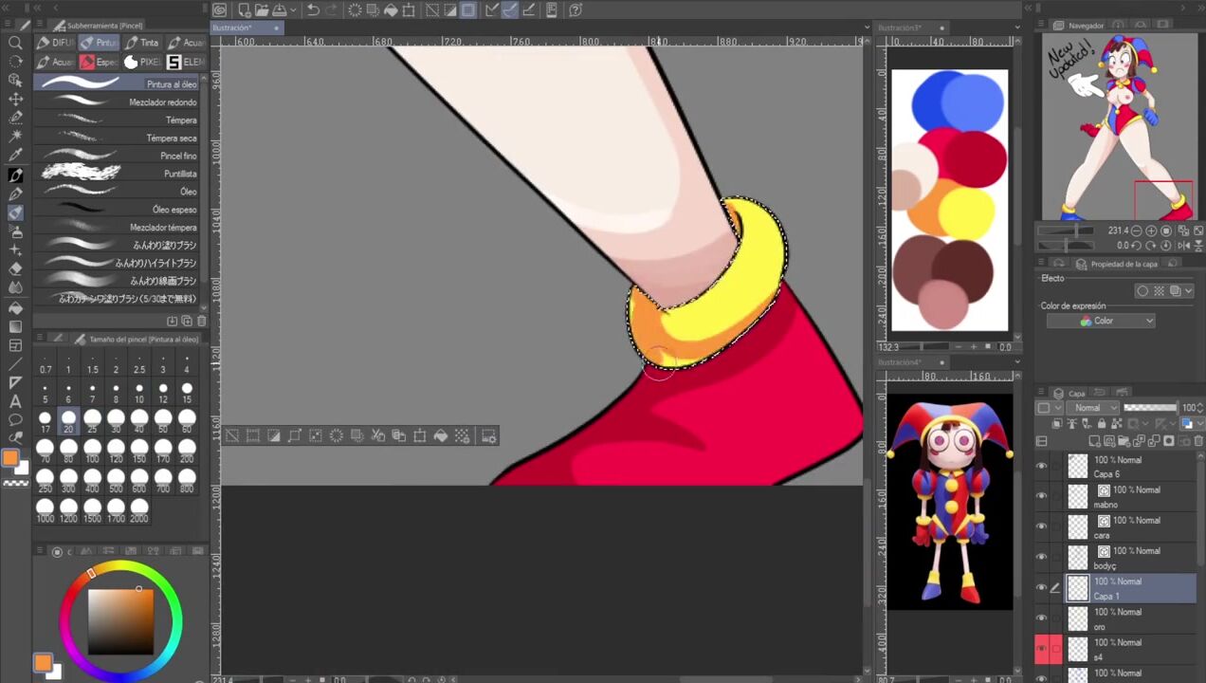The height and width of the screenshot is (683, 1206).
Task: Click the Auto select magic wand tool
Action: click(x=15, y=136)
